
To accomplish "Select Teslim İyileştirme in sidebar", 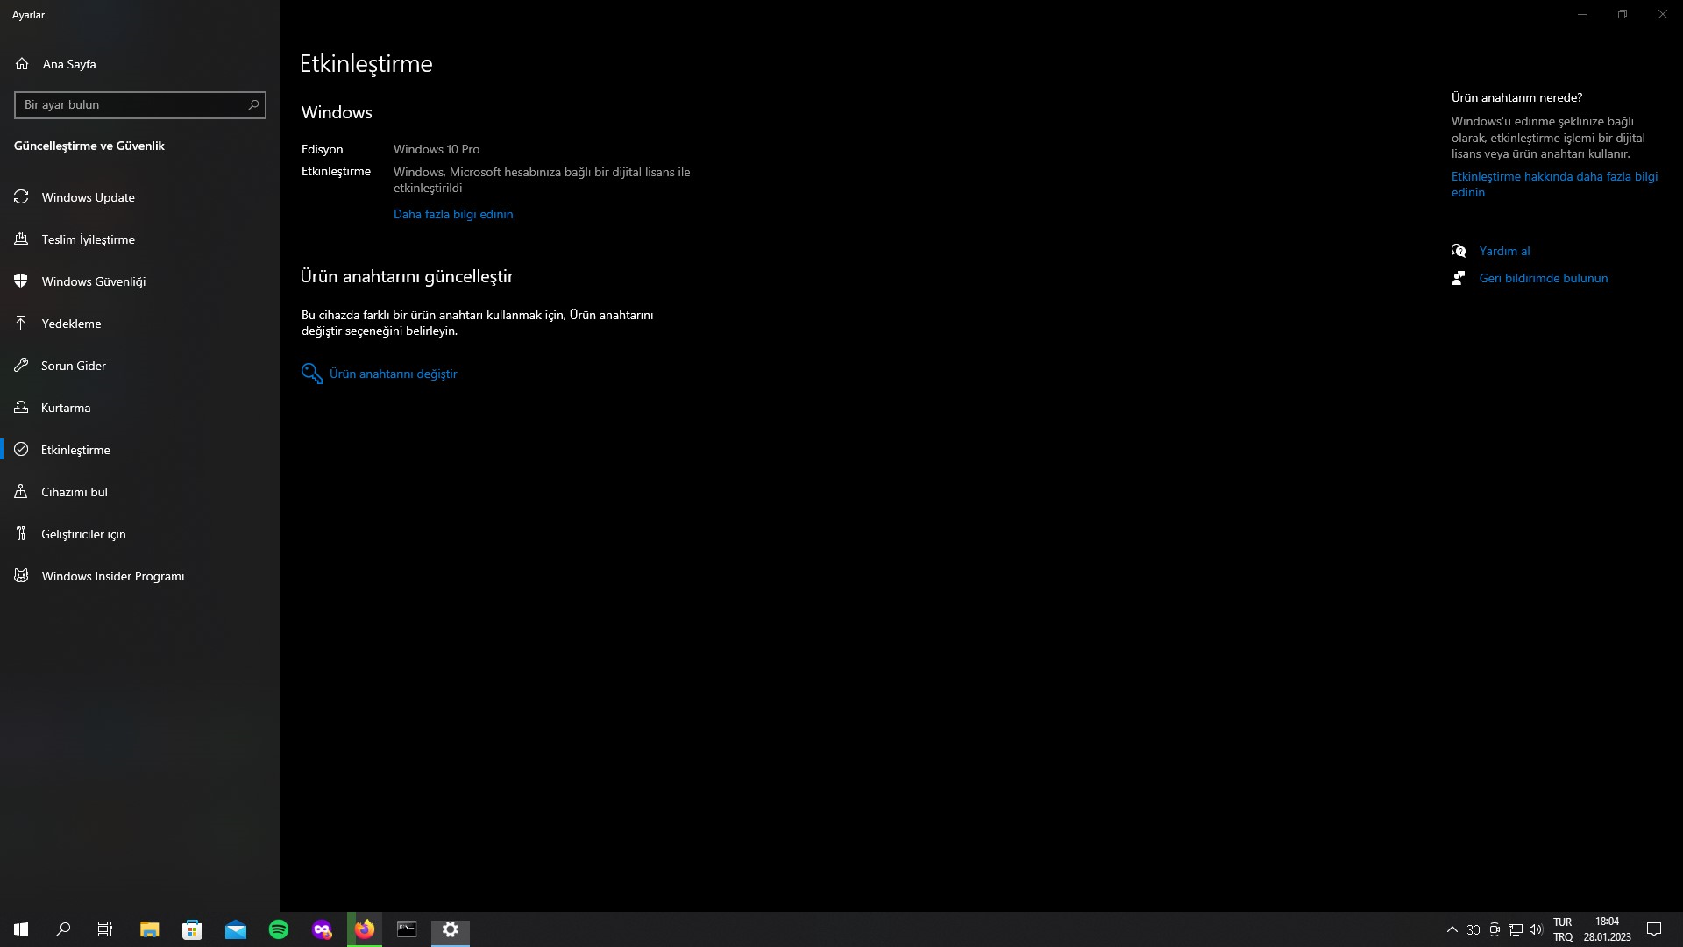I will tap(88, 239).
